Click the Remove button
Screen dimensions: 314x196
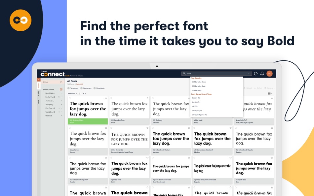point(269,88)
